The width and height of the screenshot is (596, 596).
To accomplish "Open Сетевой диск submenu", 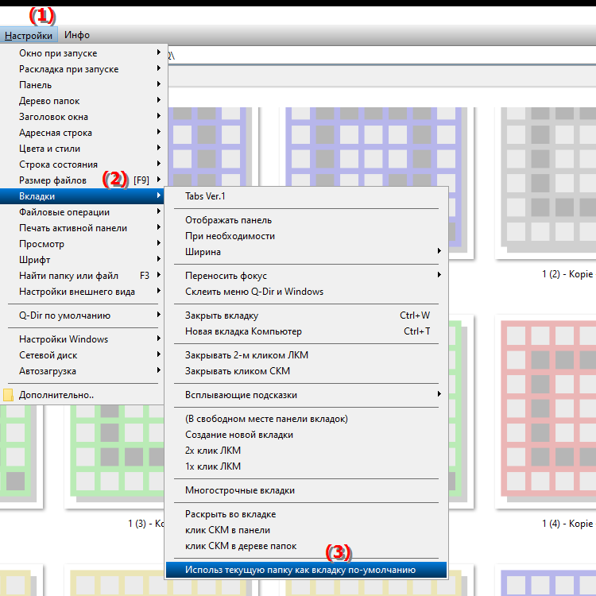I will tap(82, 355).
